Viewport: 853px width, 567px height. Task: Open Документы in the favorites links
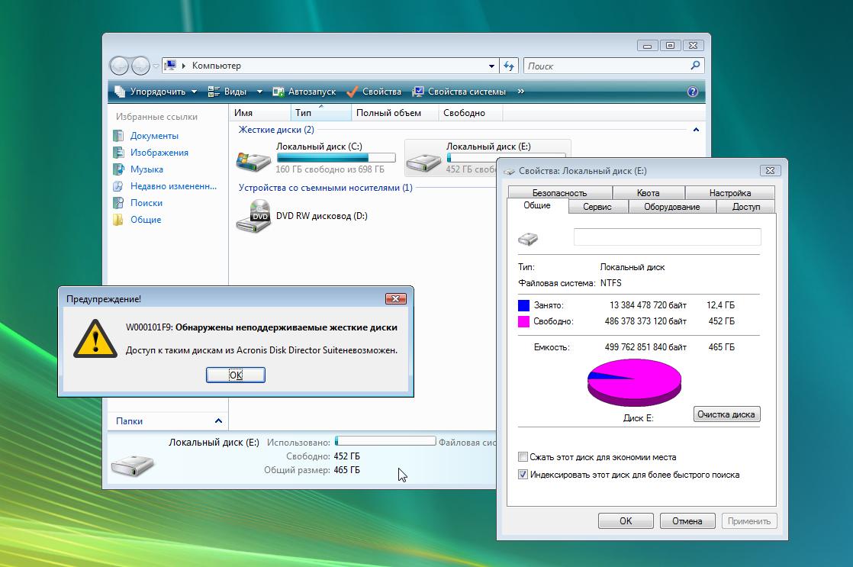154,136
